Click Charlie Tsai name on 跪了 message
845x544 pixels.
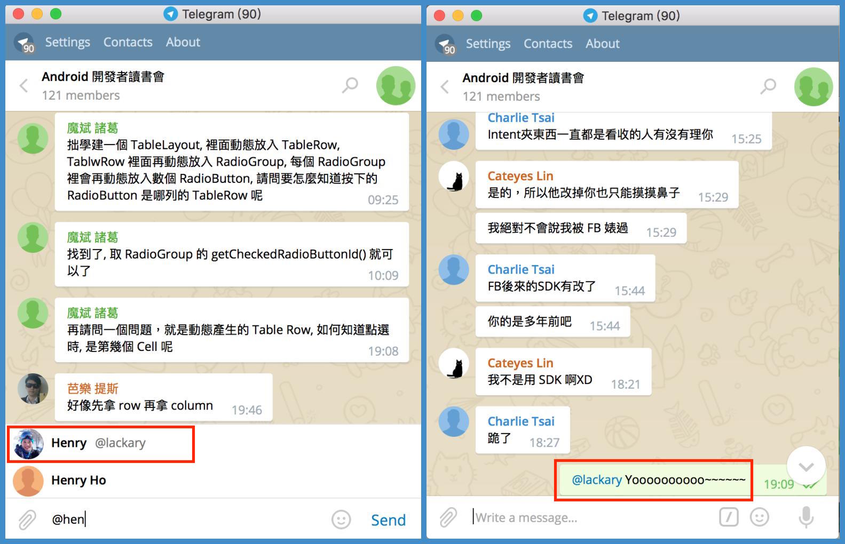pos(521,421)
